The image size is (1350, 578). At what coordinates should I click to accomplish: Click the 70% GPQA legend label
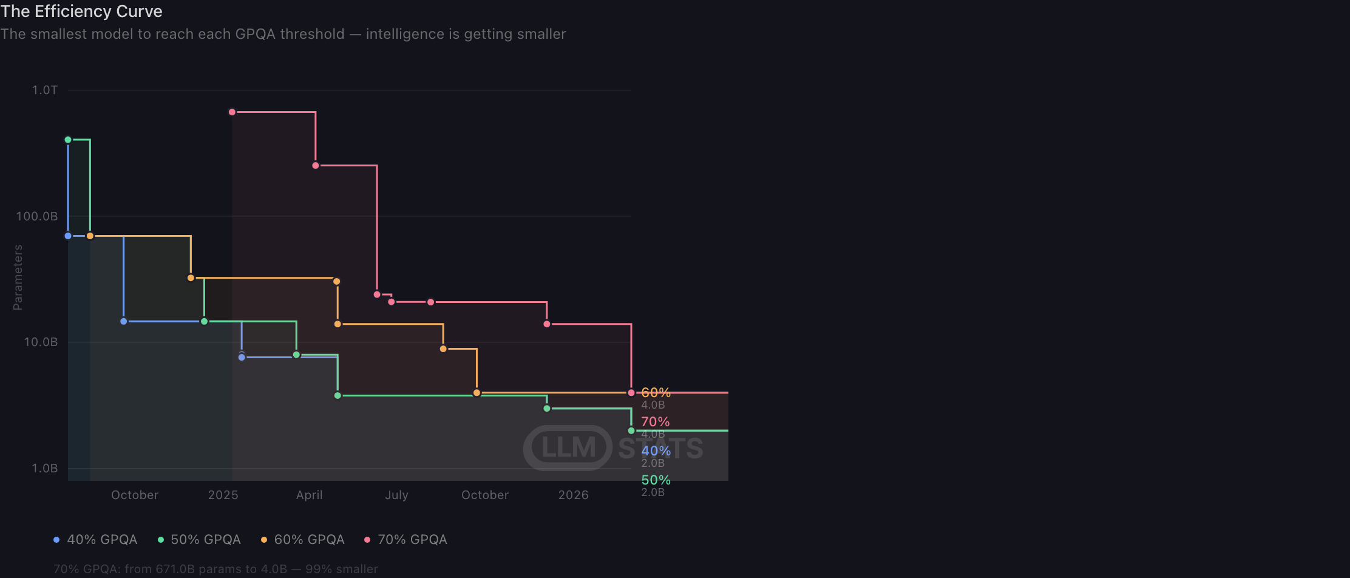tap(412, 540)
